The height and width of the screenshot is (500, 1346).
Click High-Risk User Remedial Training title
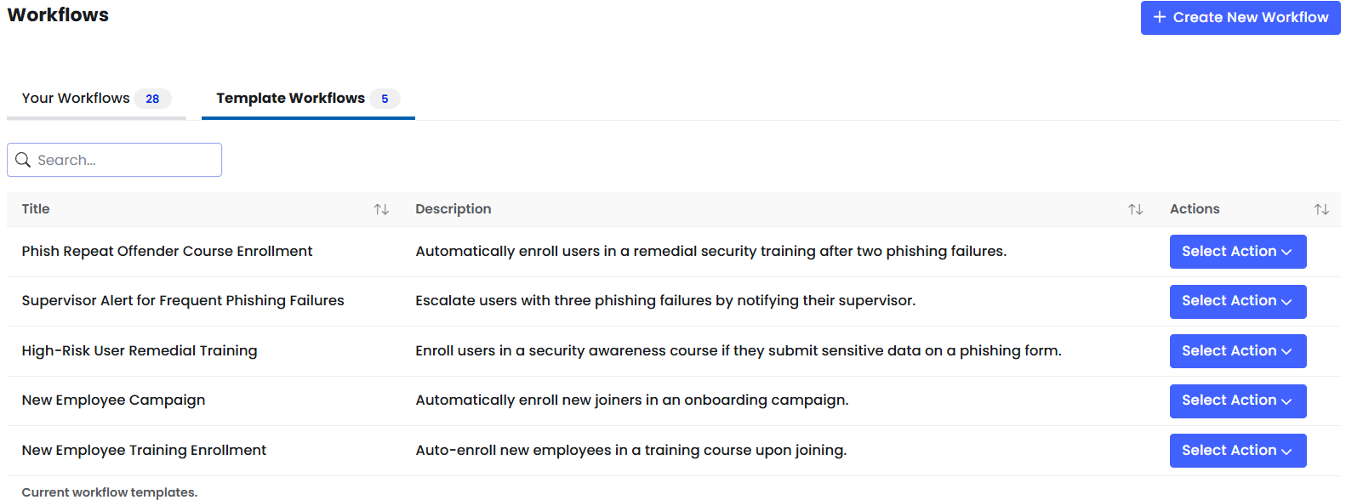[140, 350]
